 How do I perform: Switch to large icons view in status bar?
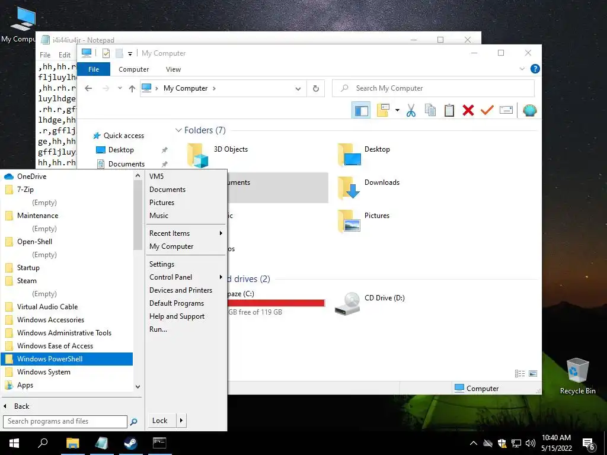pos(533,373)
